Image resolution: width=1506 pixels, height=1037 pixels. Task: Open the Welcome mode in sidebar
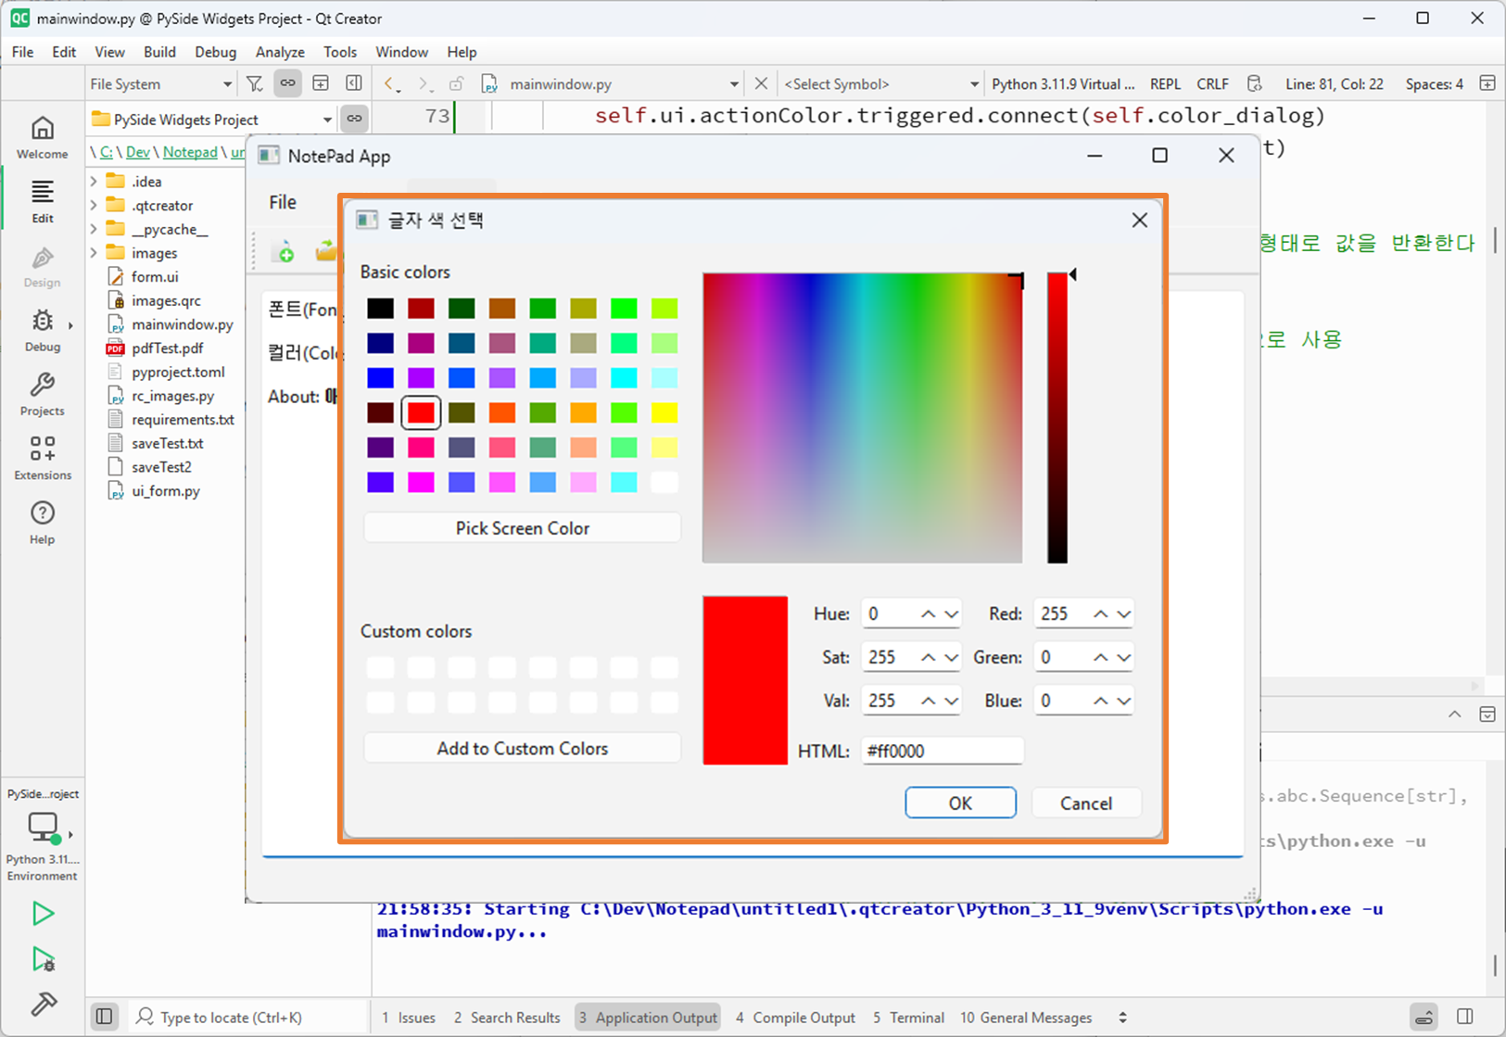[x=43, y=137]
